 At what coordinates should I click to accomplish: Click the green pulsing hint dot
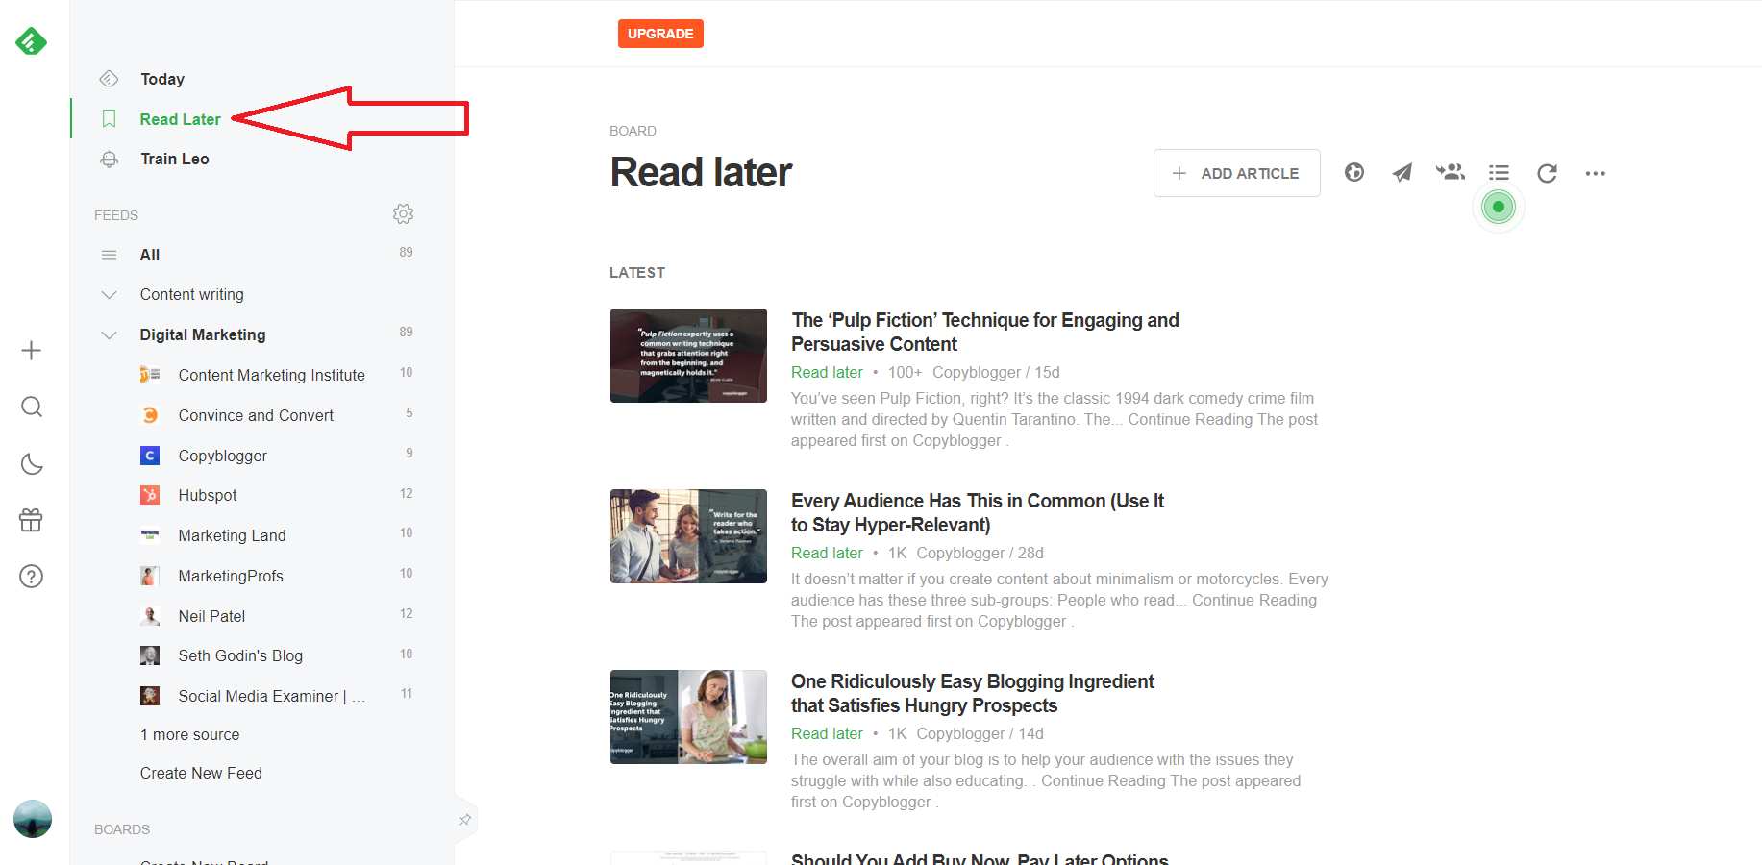click(x=1499, y=207)
